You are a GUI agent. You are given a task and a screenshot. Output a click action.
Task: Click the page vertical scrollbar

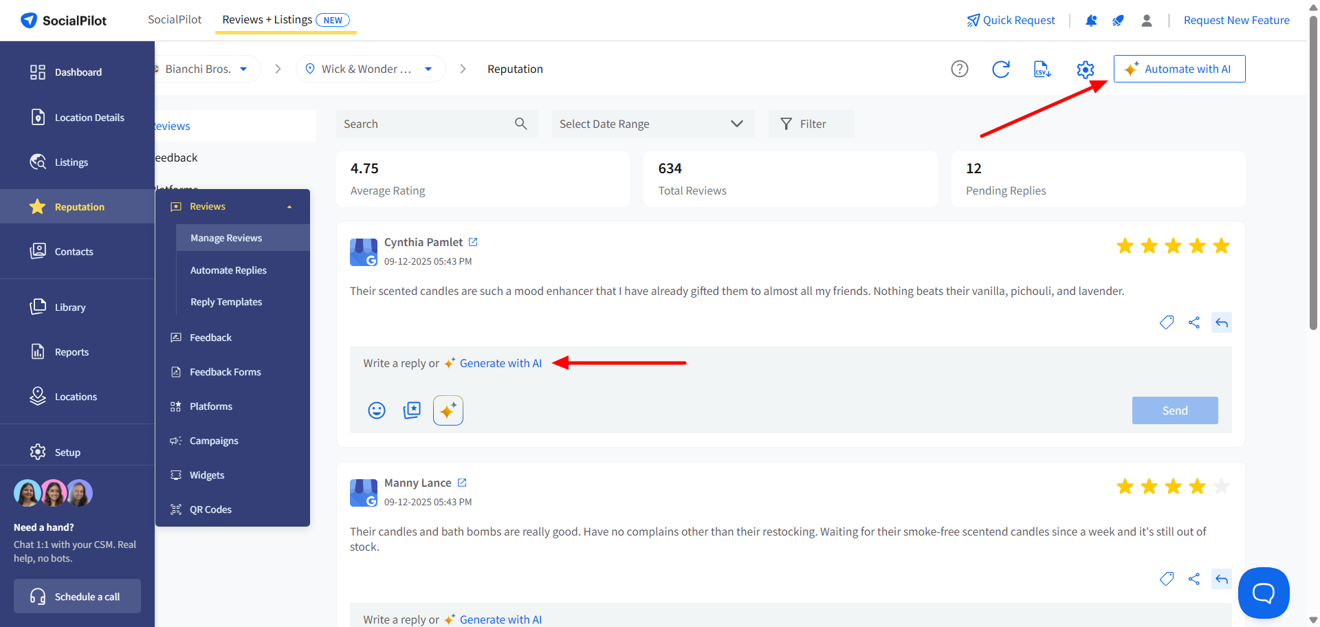pos(1313,172)
